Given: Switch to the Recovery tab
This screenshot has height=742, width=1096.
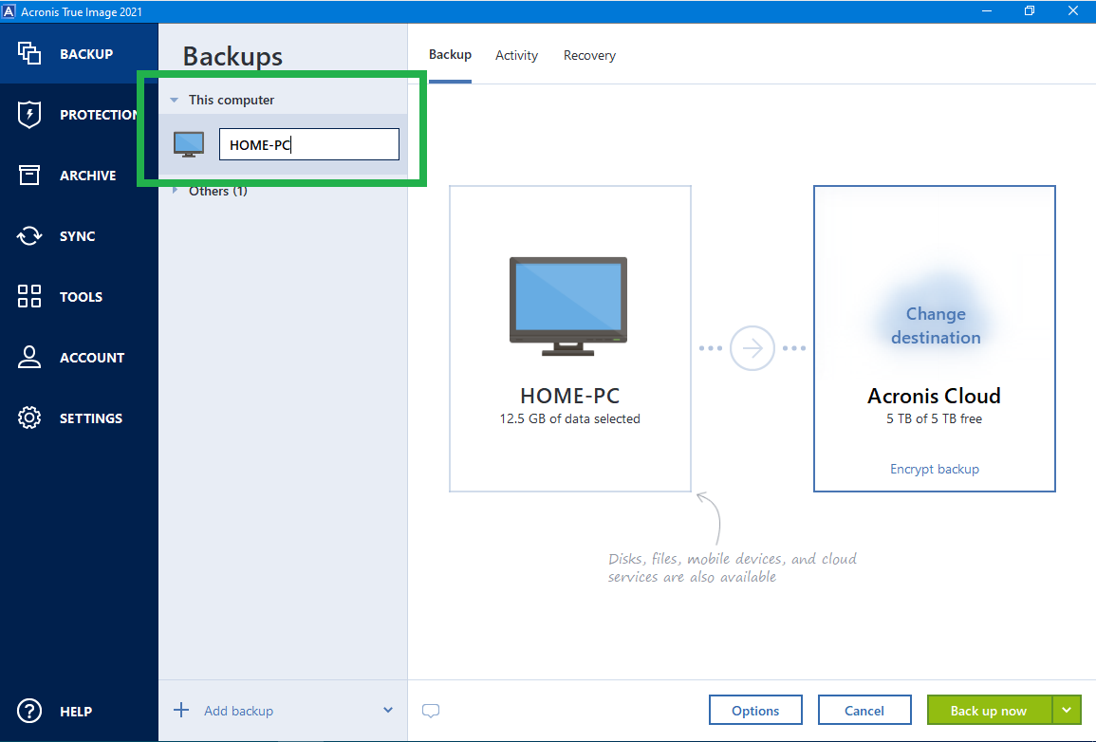Looking at the screenshot, I should coord(589,55).
